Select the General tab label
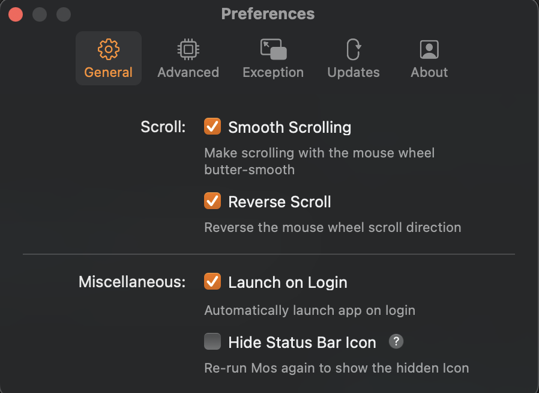 pos(109,73)
